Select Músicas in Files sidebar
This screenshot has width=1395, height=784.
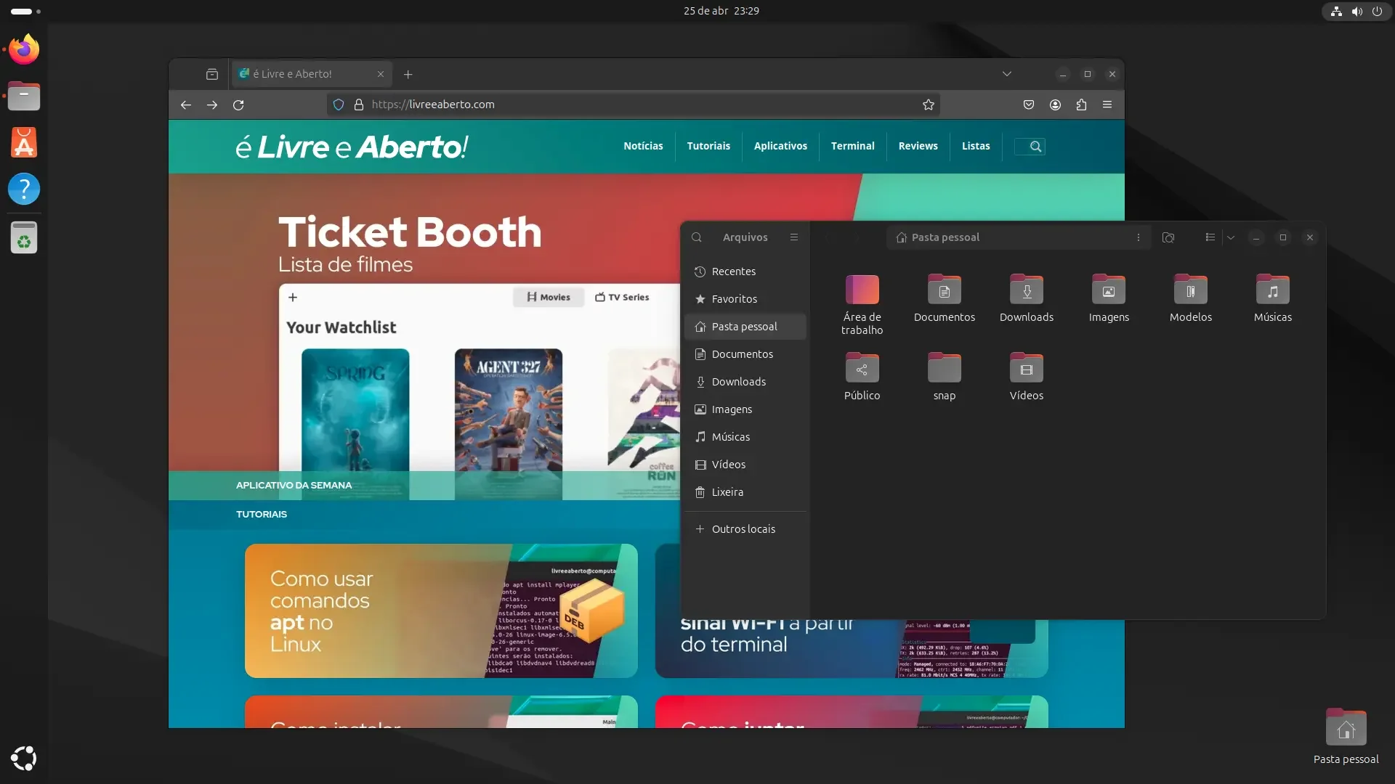[745, 437]
